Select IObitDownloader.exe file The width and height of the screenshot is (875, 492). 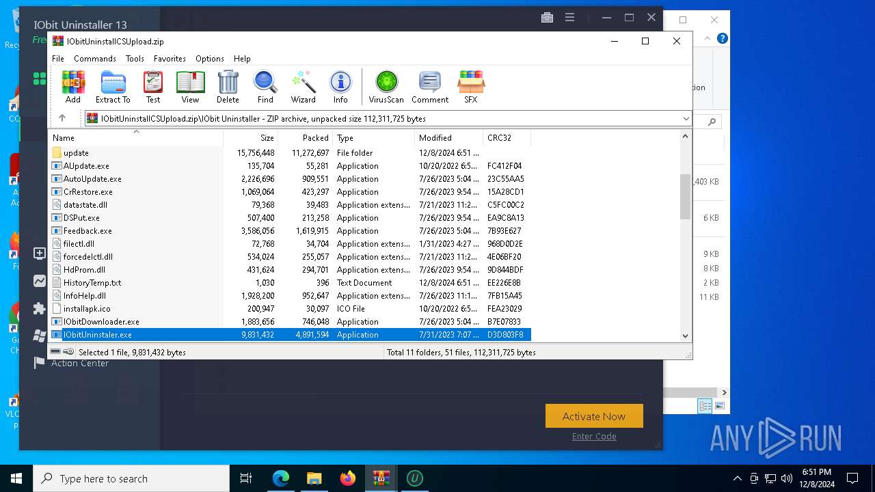tap(290, 322)
